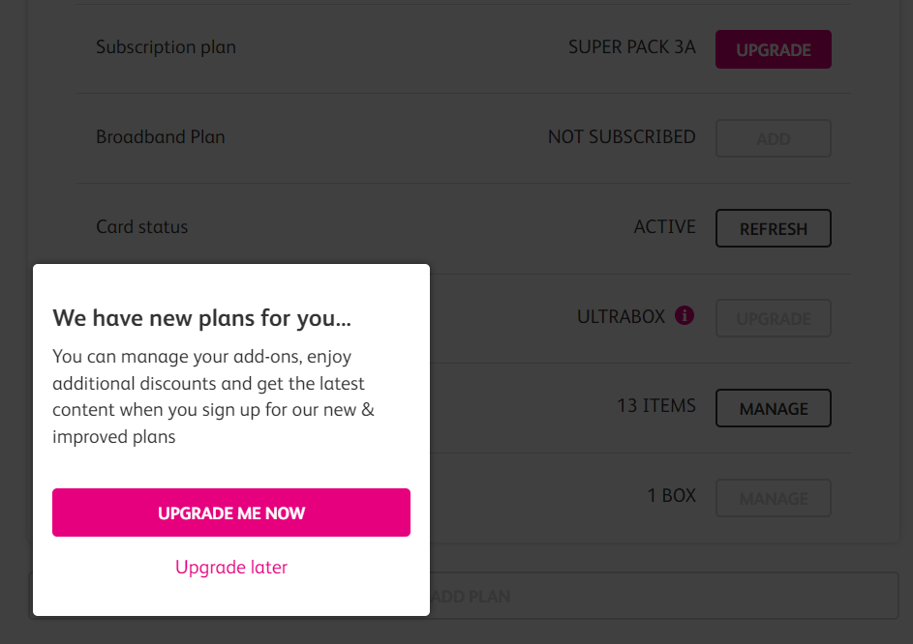Image resolution: width=913 pixels, height=644 pixels.
Task: Add a Broadband Plan
Action: (773, 138)
